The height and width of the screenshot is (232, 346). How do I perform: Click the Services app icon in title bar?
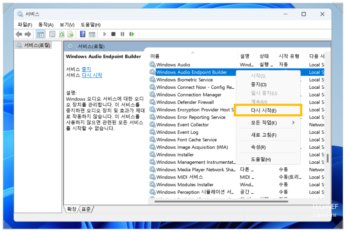tap(20, 14)
